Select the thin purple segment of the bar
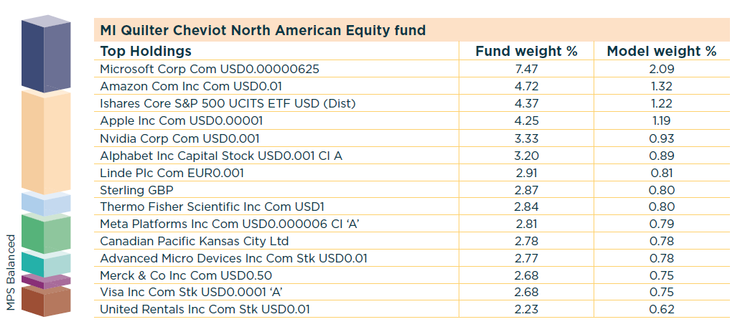Viewport: 740px width, 332px height. tap(45, 281)
